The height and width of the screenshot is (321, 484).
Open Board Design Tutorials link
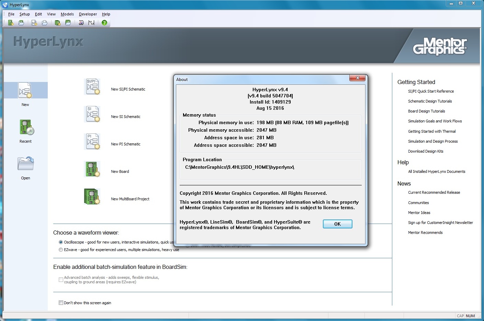(x=426, y=111)
